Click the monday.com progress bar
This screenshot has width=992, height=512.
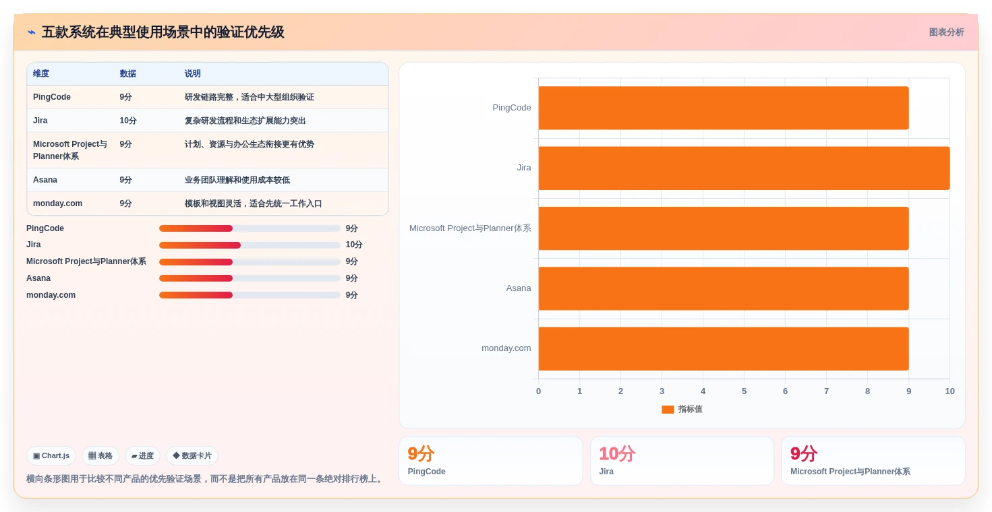pyautogui.click(x=250, y=295)
